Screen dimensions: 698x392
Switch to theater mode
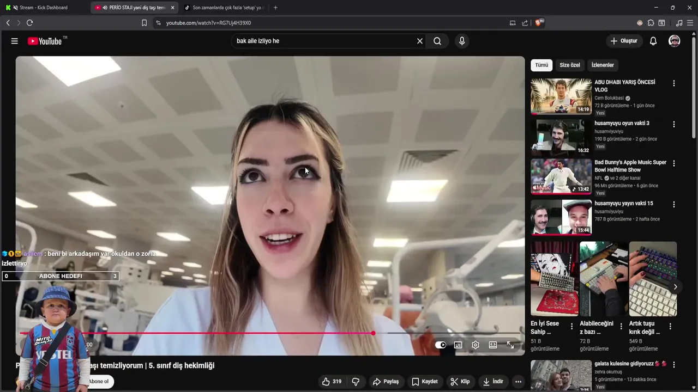[493, 345]
